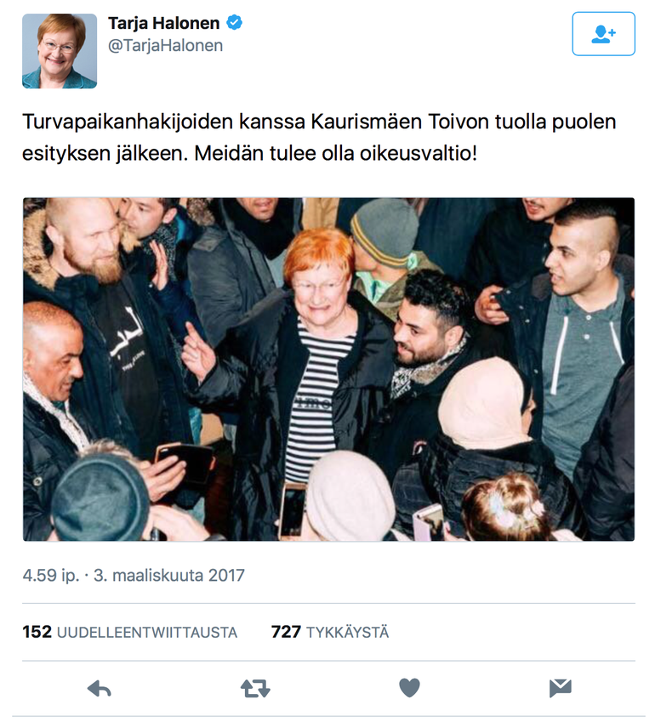Click the number 152 retweet count
This screenshot has height=722, width=655.
coord(37,632)
